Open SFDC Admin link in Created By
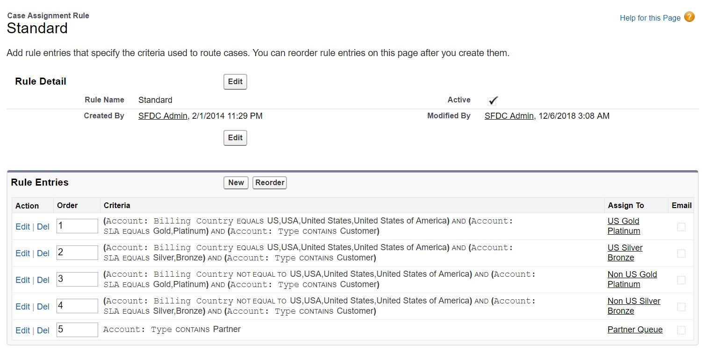702x360 pixels. [x=163, y=116]
